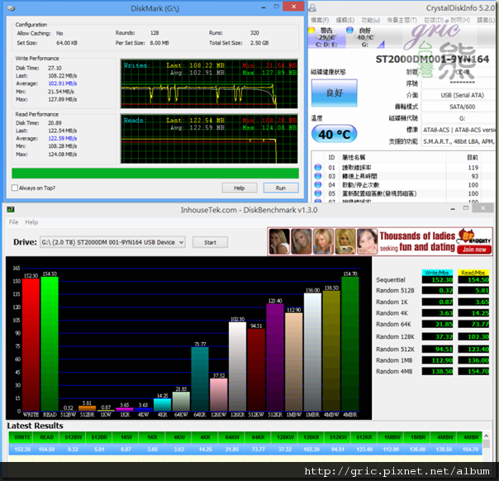This screenshot has height=481, width=499.
Task: Toggle the Always on Top checkbox
Action: pyautogui.click(x=16, y=188)
